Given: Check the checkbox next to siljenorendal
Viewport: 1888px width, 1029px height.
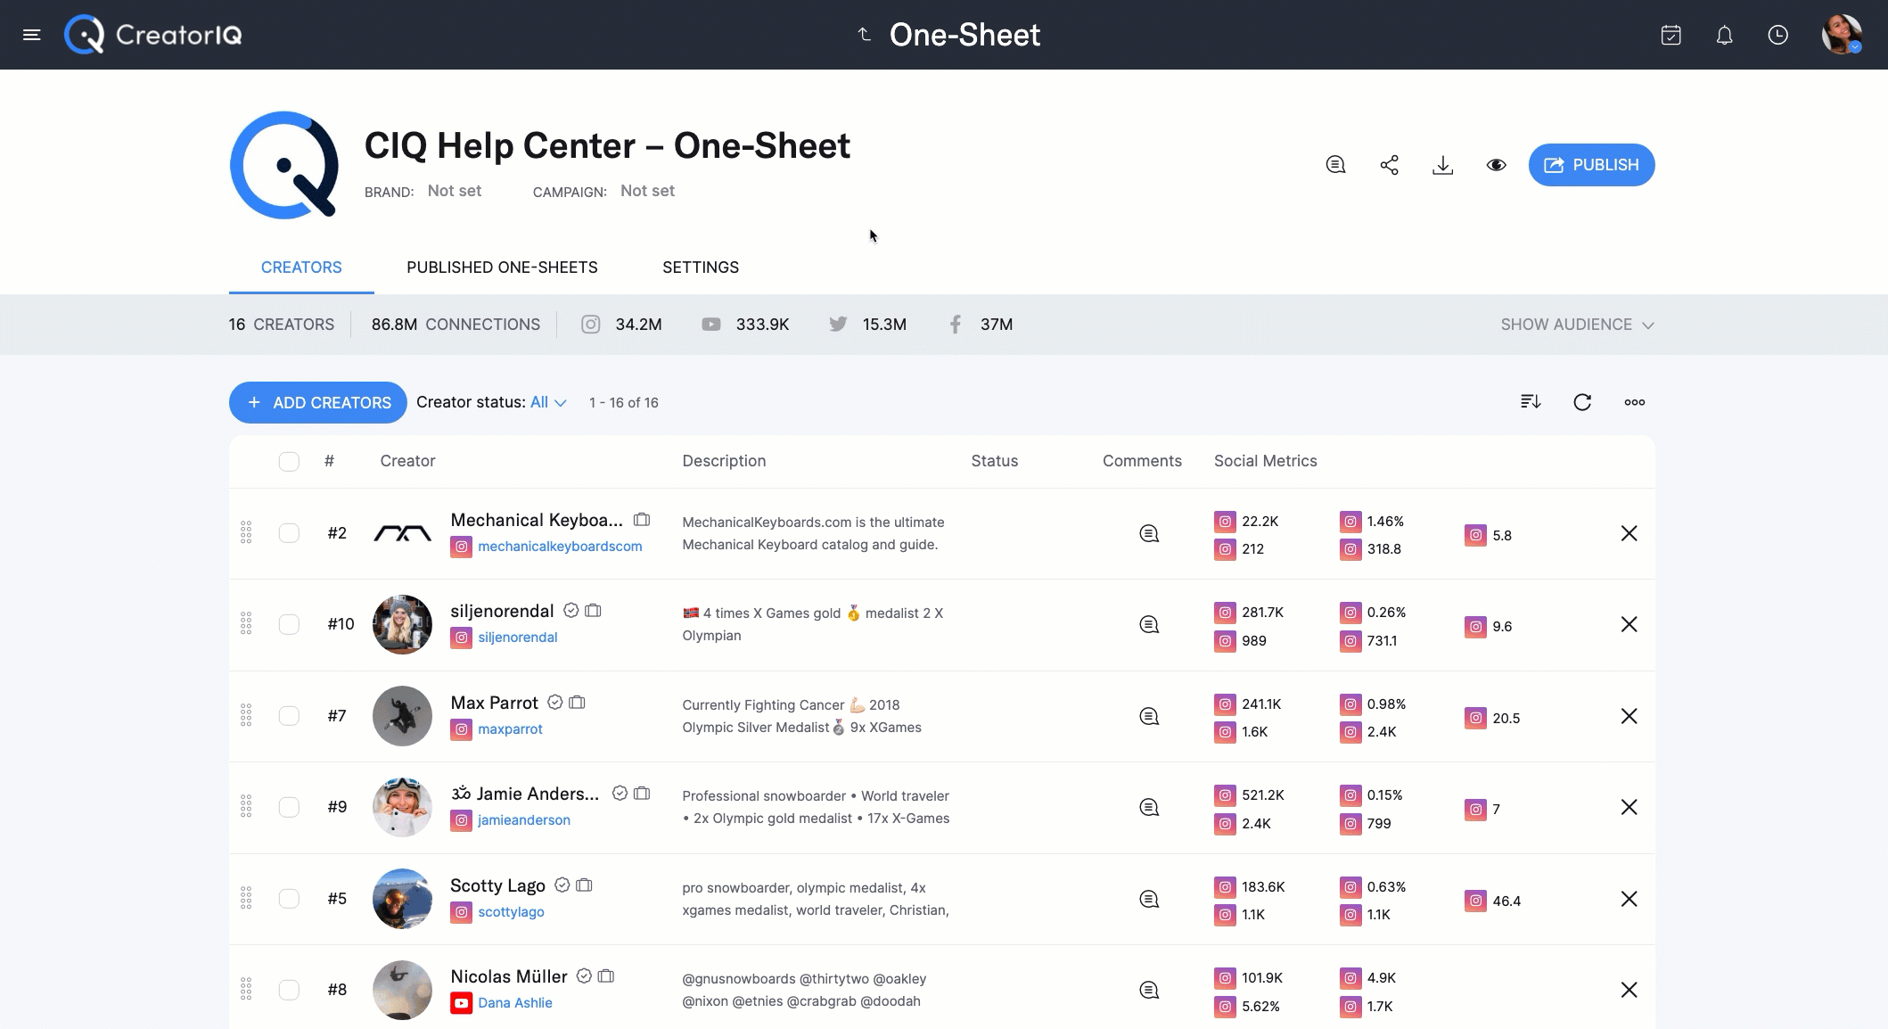Looking at the screenshot, I should click(x=289, y=624).
